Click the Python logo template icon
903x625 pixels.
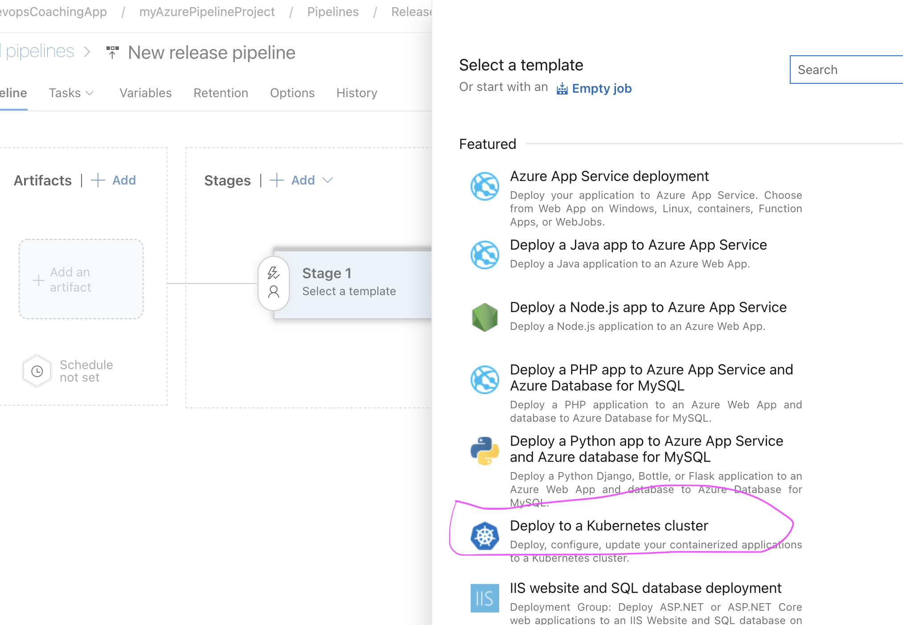tap(484, 451)
